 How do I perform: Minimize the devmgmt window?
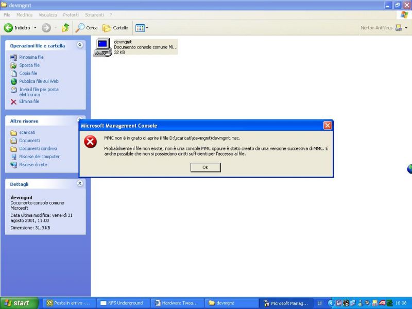point(388,5)
